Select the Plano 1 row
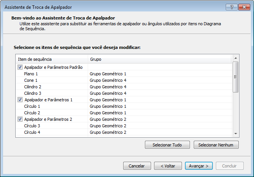 coord(31,74)
